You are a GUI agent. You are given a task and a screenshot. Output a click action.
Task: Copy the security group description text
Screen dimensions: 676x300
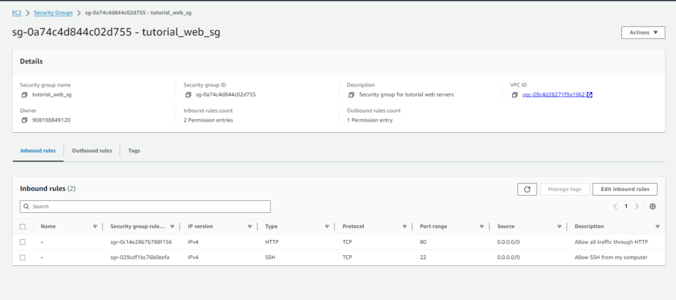[x=351, y=94]
